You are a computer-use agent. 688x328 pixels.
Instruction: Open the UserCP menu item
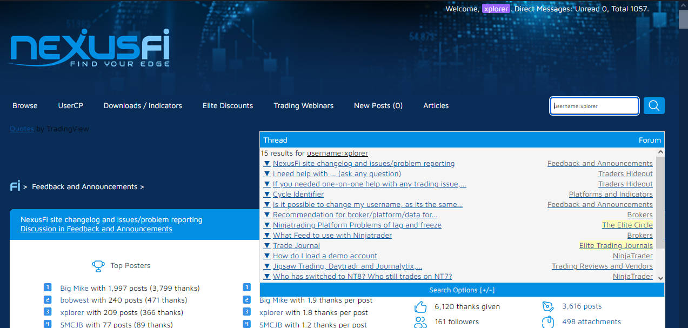[x=71, y=106]
